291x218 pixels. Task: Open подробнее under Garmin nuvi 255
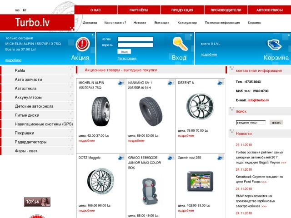186,211
